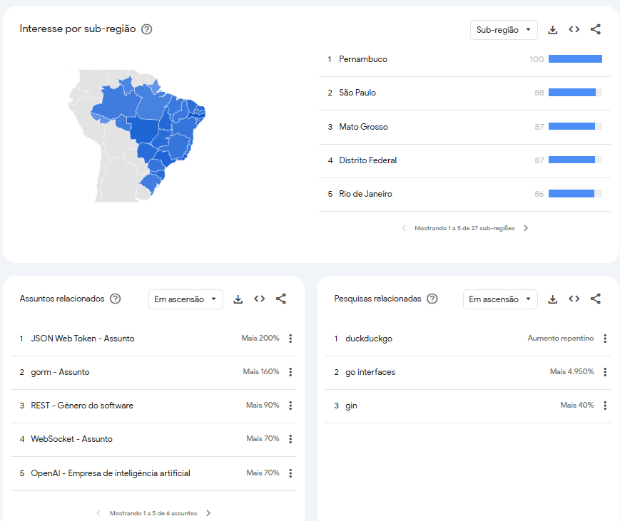Download the Pesquisas relacionadas data

point(552,299)
